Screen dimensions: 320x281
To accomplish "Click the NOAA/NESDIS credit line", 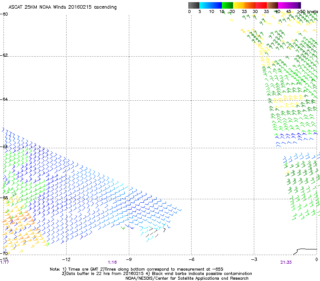I will (x=187, y=278).
